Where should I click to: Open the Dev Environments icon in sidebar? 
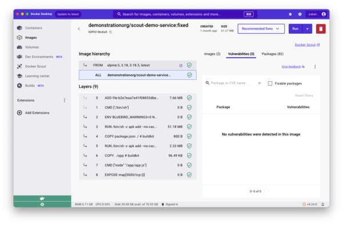[19, 57]
